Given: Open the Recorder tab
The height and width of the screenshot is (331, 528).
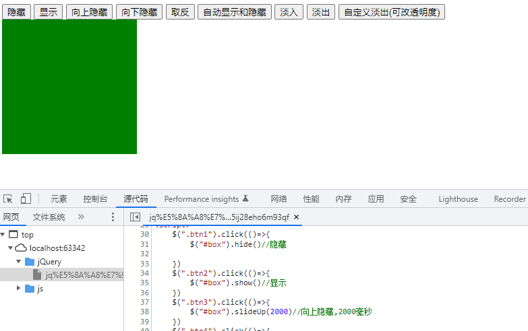Looking at the screenshot, I should click(510, 199).
